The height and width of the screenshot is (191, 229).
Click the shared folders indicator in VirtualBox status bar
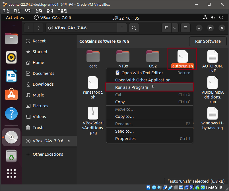(176, 187)
